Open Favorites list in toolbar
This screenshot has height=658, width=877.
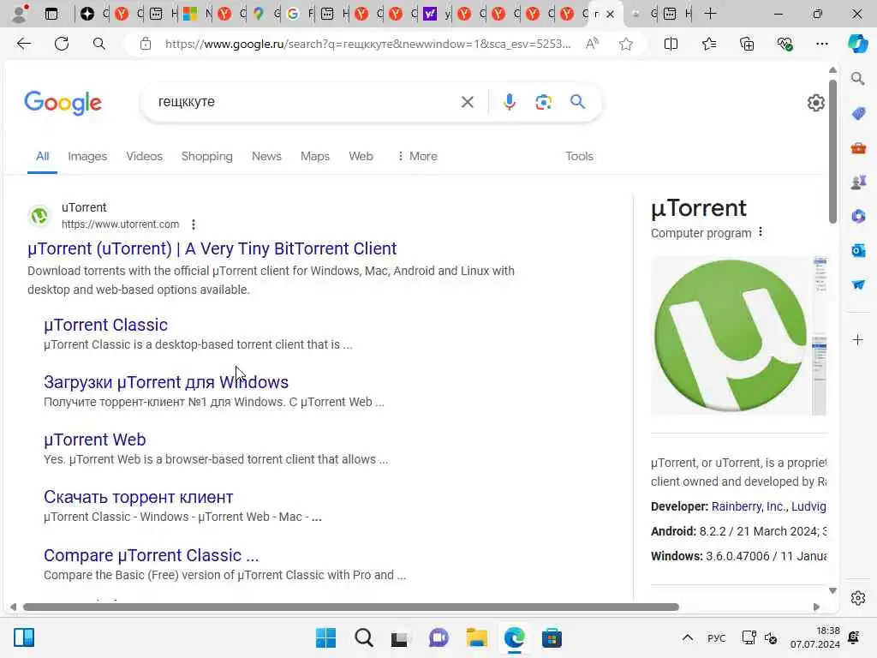708,44
